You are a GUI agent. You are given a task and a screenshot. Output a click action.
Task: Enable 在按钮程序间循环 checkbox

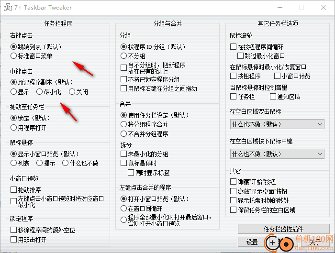coord(234,47)
